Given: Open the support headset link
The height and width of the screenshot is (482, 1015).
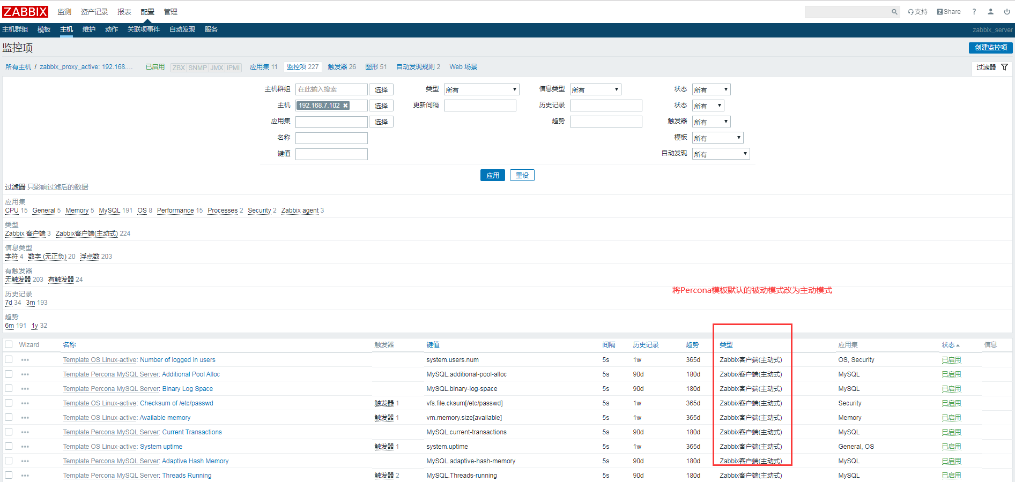Looking at the screenshot, I should (917, 12).
